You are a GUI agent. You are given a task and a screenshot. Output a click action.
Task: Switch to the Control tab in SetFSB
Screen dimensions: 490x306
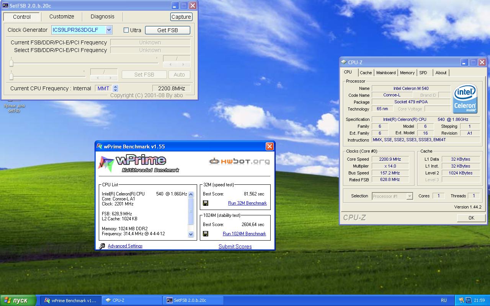[x=21, y=17]
